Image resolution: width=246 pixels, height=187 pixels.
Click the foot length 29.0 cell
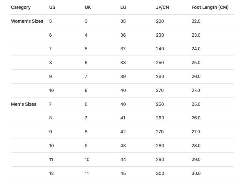click(196, 160)
